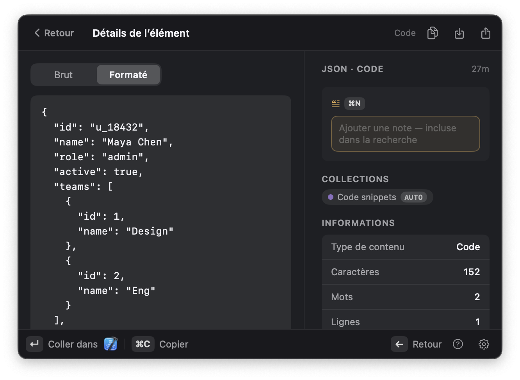Click the left arrow icon in footer
This screenshot has height=380, width=520.
399,344
